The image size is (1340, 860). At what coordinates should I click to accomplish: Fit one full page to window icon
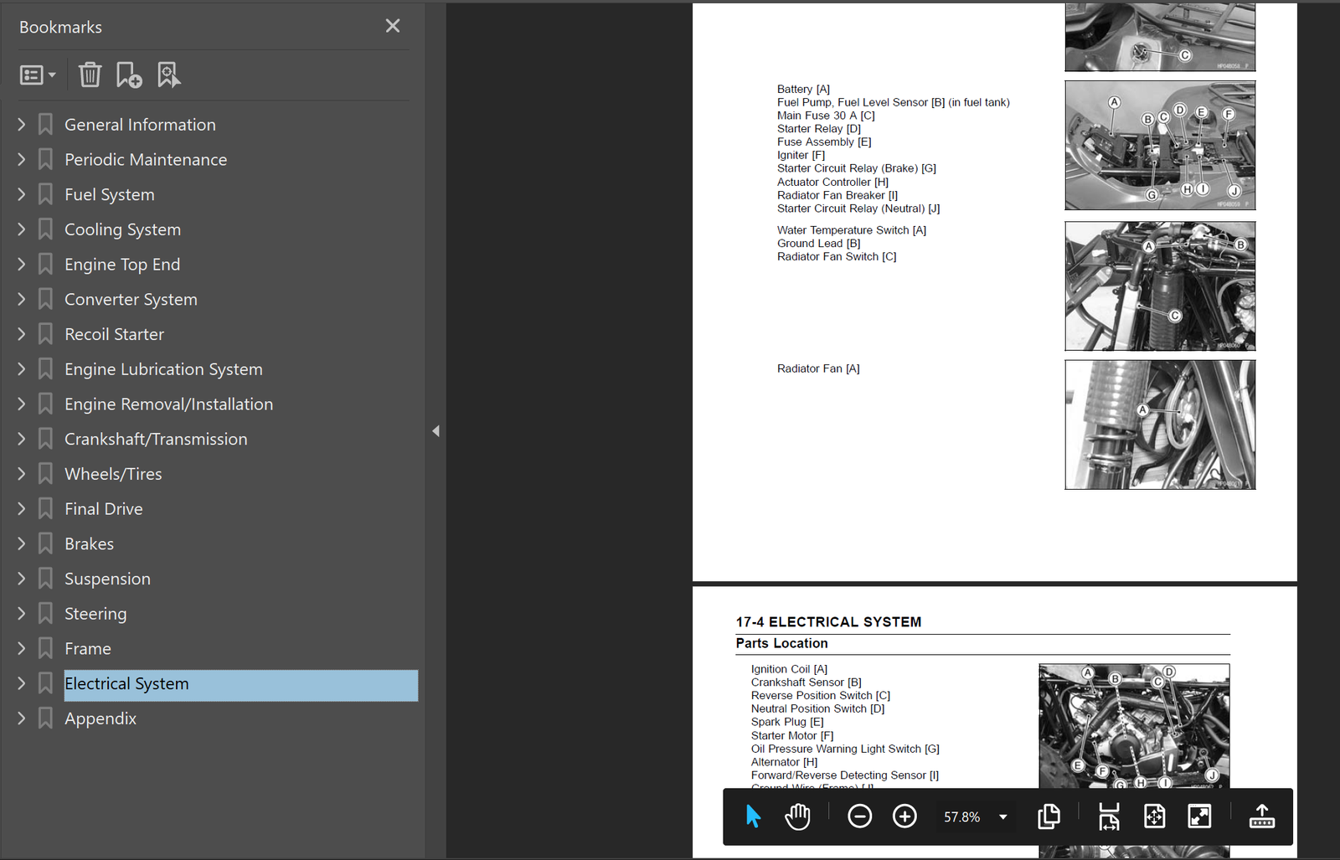pyautogui.click(x=1154, y=816)
